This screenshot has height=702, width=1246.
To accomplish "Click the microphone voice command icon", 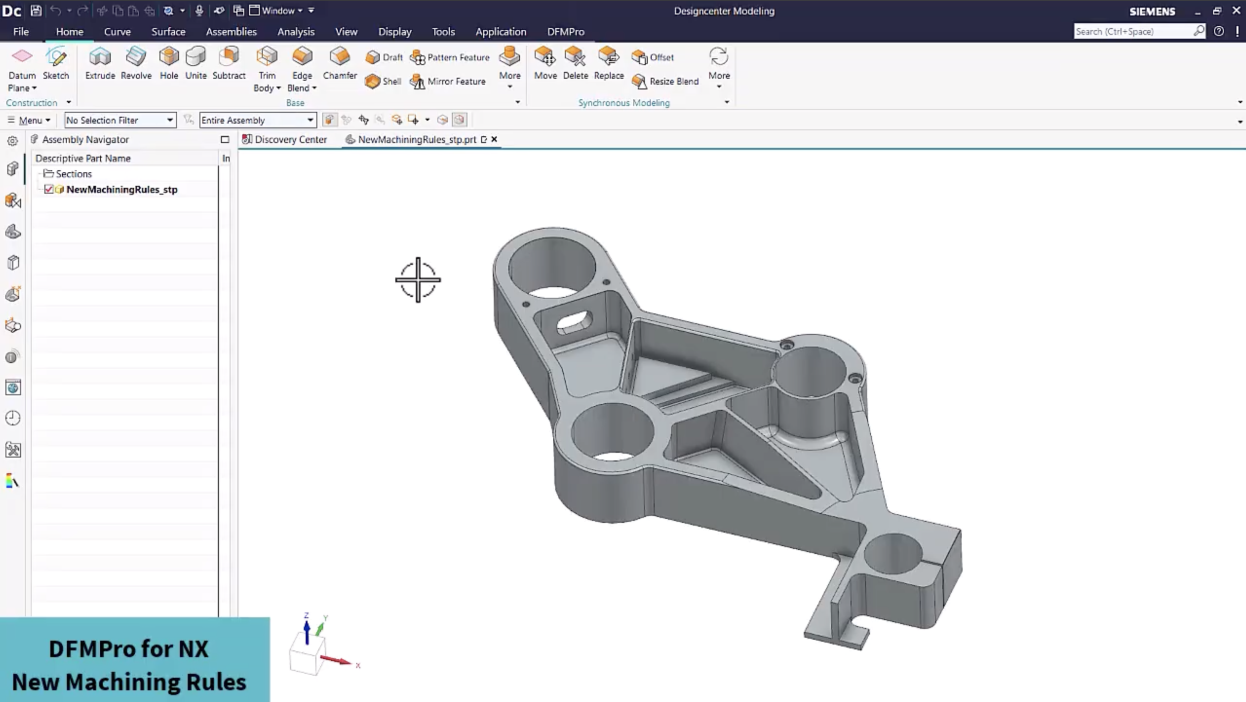I will click(199, 10).
